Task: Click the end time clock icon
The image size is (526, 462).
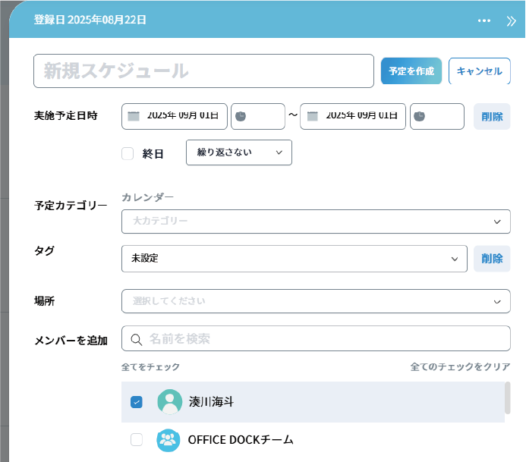Action: point(420,116)
